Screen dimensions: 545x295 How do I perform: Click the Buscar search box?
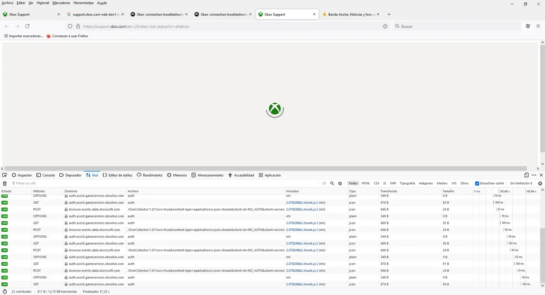pos(457,26)
